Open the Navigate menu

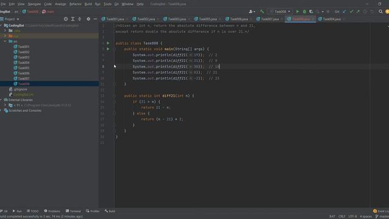[x=34, y=4]
